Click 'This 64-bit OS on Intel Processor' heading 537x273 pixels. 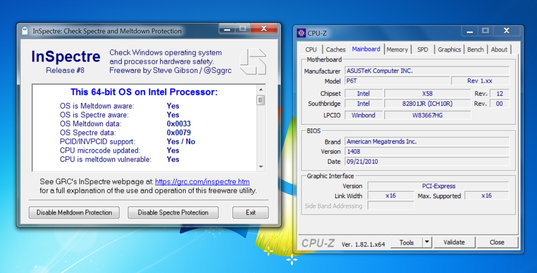click(144, 92)
